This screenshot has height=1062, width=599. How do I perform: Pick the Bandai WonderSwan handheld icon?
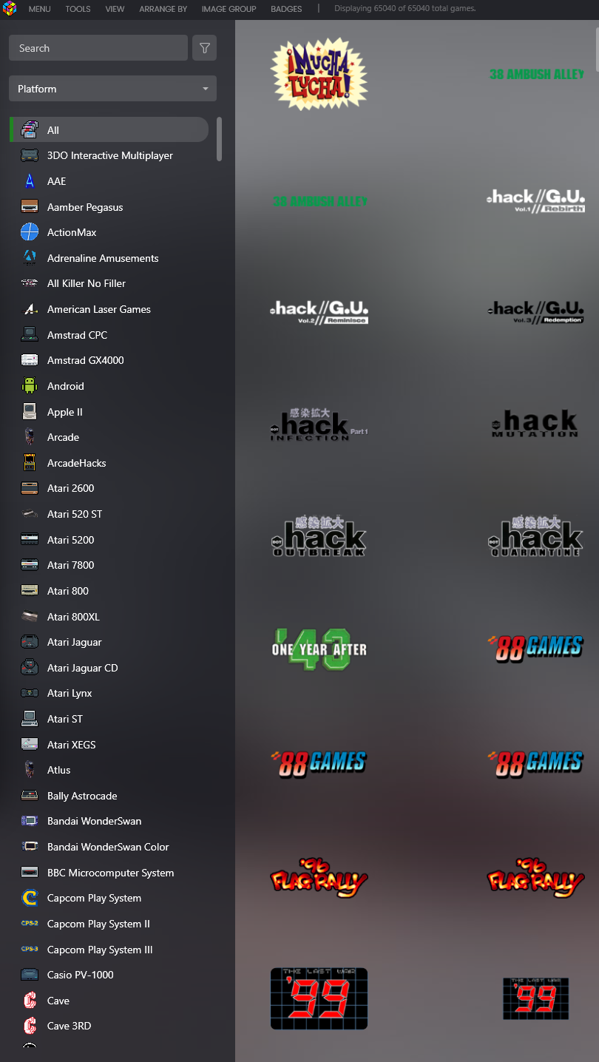(30, 821)
